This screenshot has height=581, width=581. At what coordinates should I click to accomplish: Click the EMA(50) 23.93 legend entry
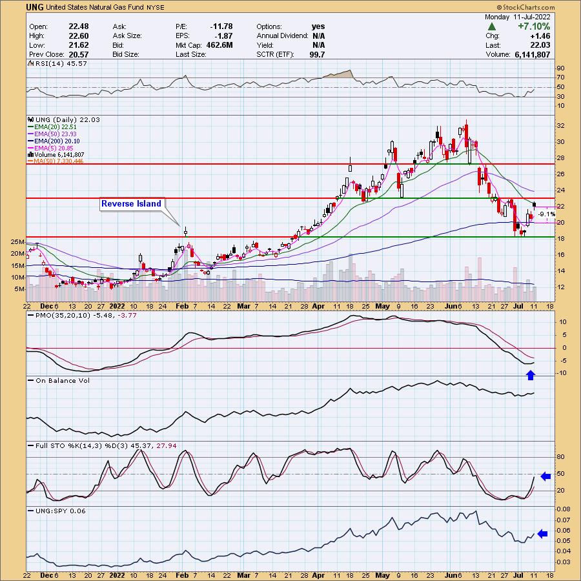point(53,134)
